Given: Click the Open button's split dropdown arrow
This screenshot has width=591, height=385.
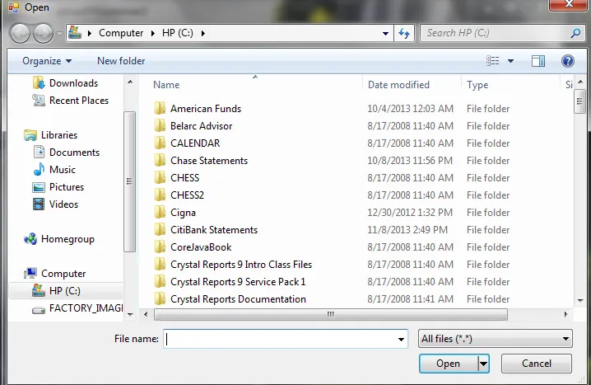Looking at the screenshot, I should (483, 364).
